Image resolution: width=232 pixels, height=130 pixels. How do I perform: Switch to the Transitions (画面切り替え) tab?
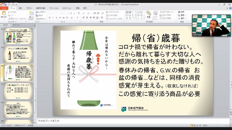[x=41, y=8]
